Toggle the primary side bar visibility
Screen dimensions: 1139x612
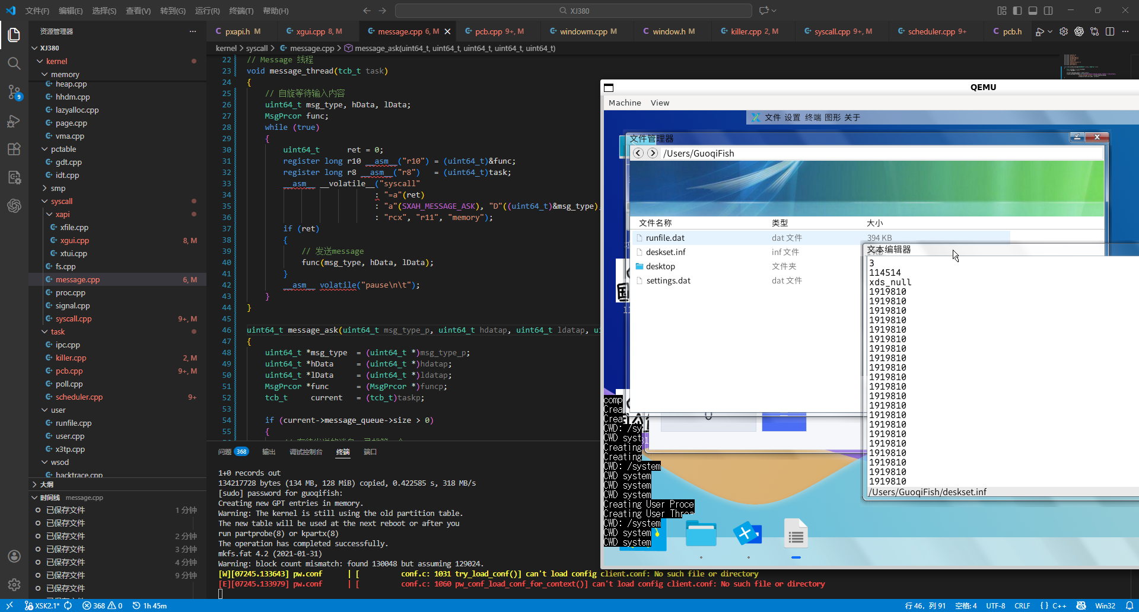[x=1017, y=11]
